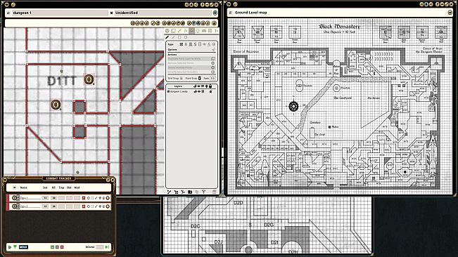Expand the dungeon layer entry in Layers list

[x=169, y=91]
